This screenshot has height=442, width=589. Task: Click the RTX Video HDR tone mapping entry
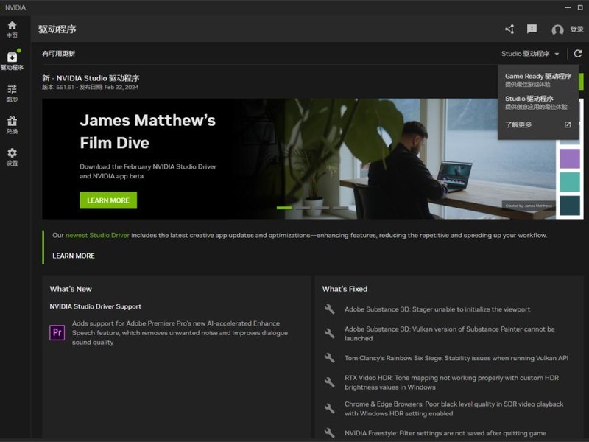451,382
